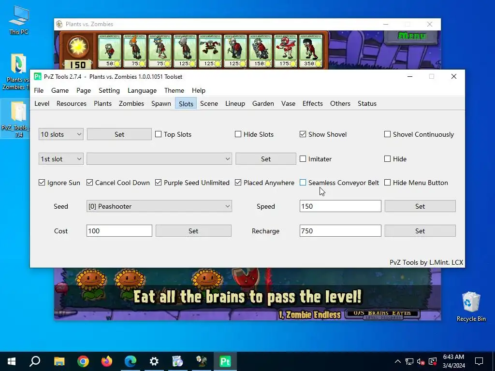Open the Theme menu
This screenshot has height=371, width=495.
[174, 90]
